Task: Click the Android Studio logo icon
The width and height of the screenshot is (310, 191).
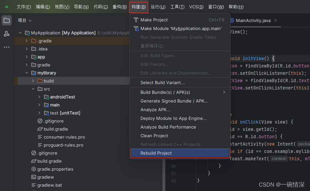Action: pos(7,7)
